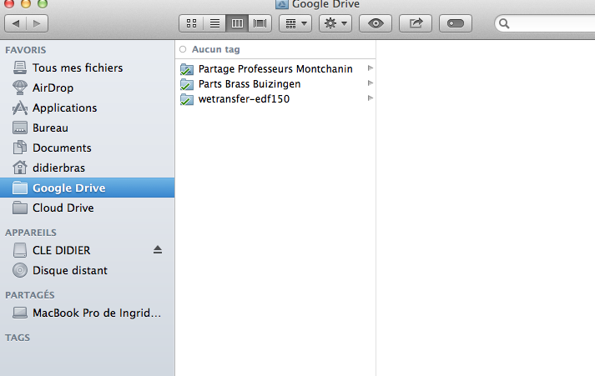
Task: Switch to icon view
Action: pyautogui.click(x=191, y=23)
